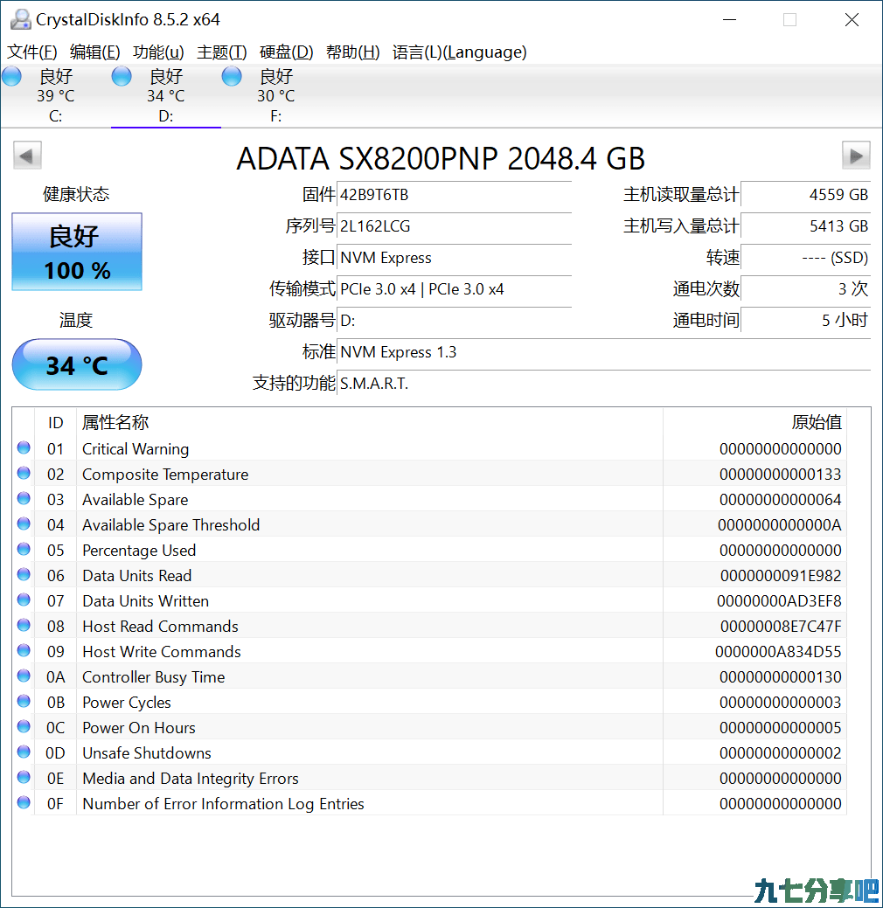Select the C: drive tab at 39 °C
The width and height of the screenshot is (883, 908).
56,95
